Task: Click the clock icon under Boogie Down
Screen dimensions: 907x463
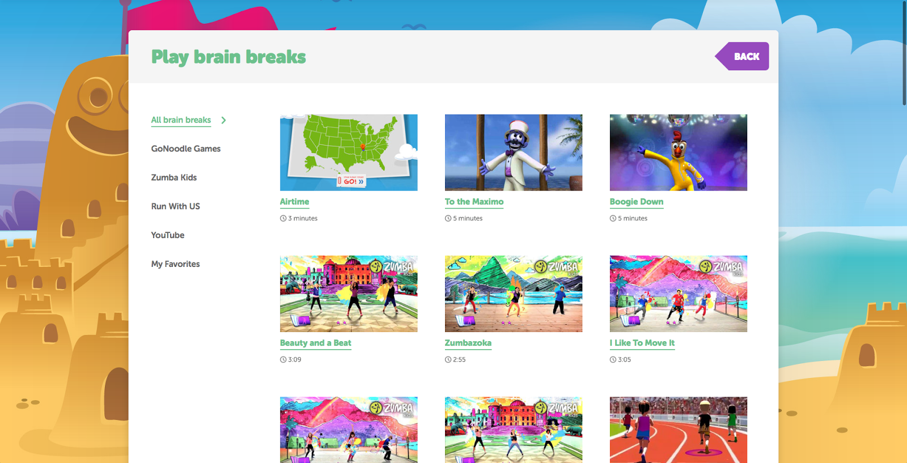Action: tap(613, 218)
